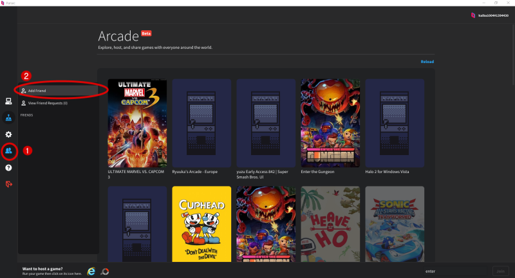Click the Join button
The width and height of the screenshot is (515, 278).
pyautogui.click(x=501, y=271)
